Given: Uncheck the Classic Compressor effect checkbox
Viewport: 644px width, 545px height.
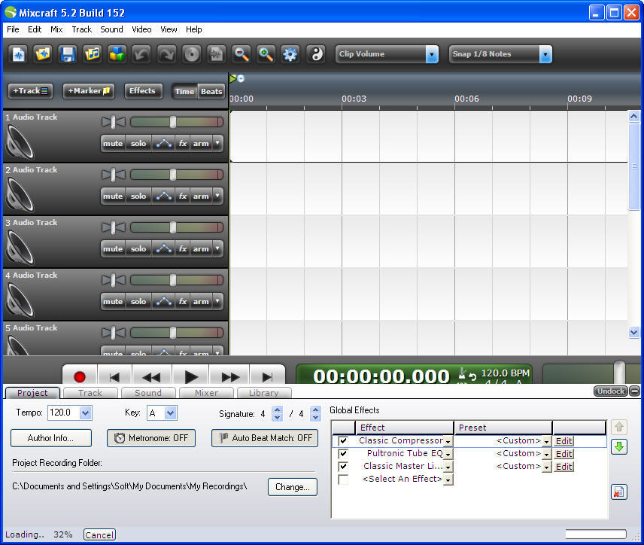Looking at the screenshot, I should click(343, 441).
